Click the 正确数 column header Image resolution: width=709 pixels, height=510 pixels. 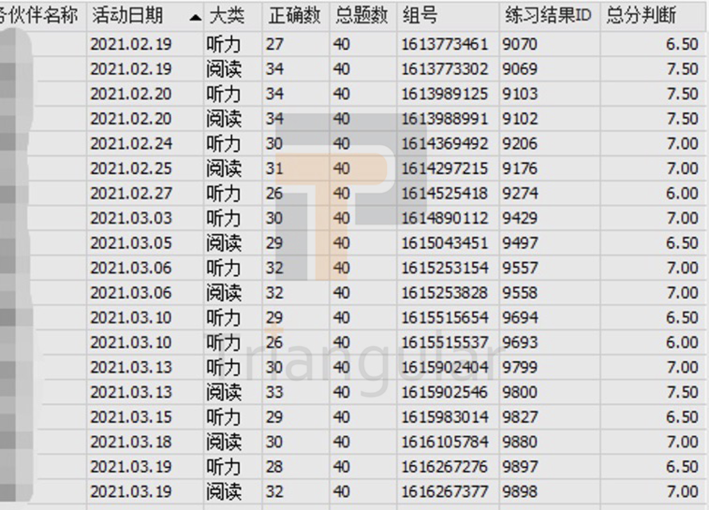click(295, 16)
